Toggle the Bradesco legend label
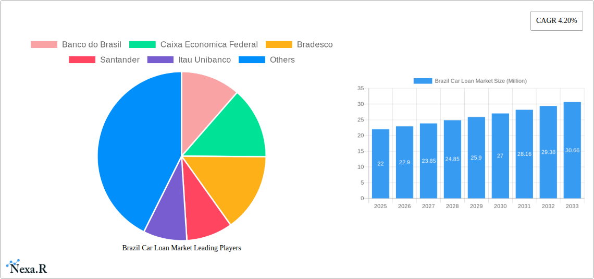 (x=315, y=45)
